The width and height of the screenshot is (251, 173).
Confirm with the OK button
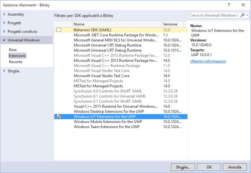tap(209, 167)
